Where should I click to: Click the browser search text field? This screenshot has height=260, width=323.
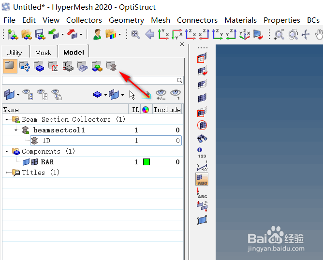[89, 80]
